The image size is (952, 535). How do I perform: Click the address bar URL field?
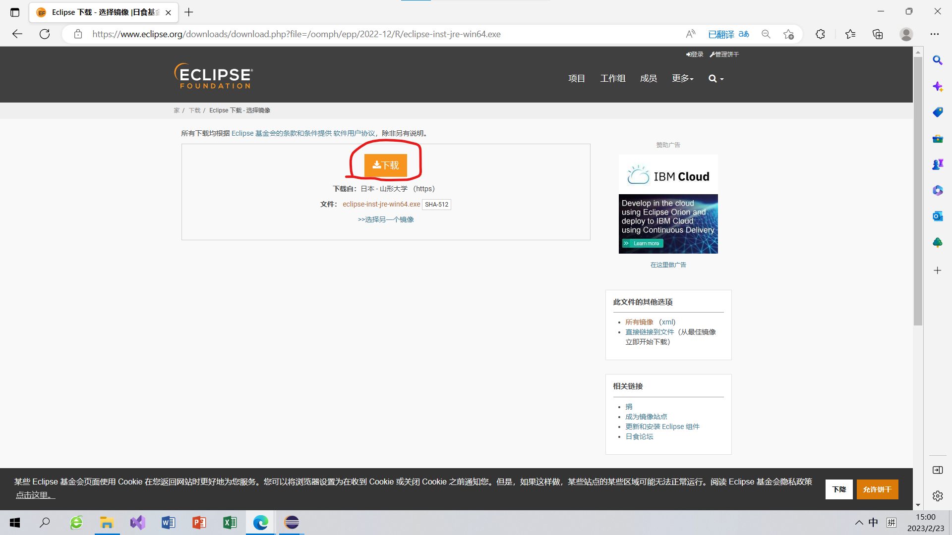(297, 34)
